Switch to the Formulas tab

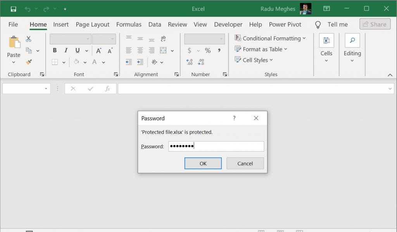pyautogui.click(x=129, y=24)
